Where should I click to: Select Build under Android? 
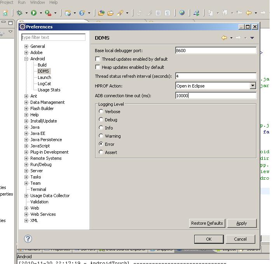(x=42, y=65)
